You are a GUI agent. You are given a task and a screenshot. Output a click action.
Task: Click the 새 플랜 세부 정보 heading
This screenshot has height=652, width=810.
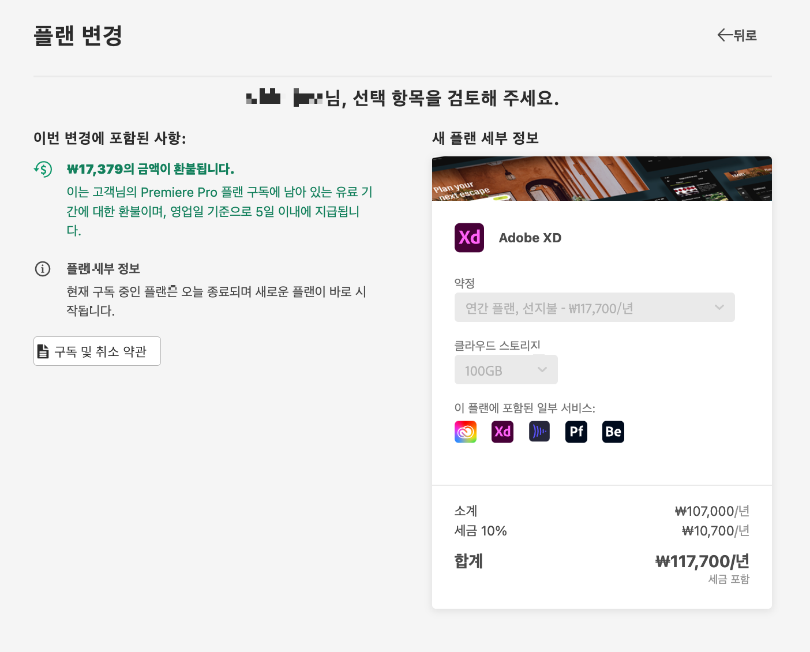(x=485, y=138)
